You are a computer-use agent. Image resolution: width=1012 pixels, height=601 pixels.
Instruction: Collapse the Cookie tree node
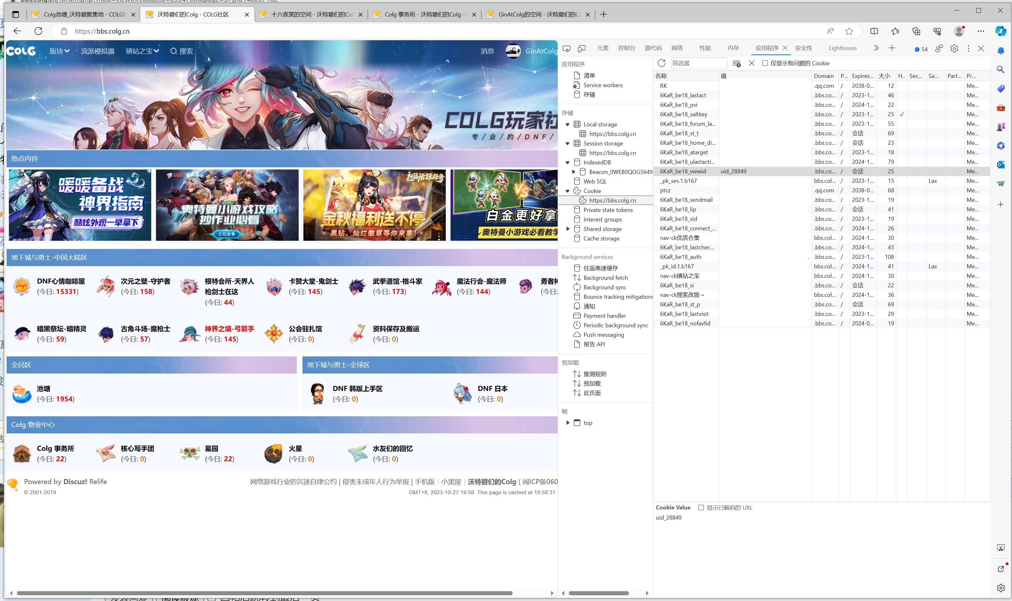point(568,191)
